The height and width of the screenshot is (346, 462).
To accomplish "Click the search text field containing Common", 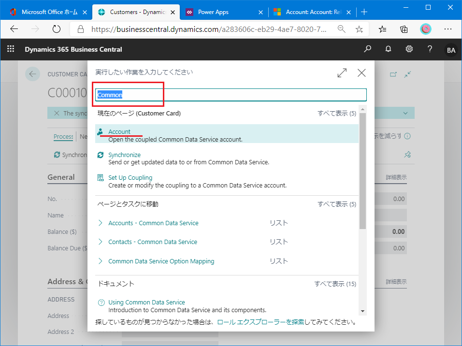I will (231, 95).
